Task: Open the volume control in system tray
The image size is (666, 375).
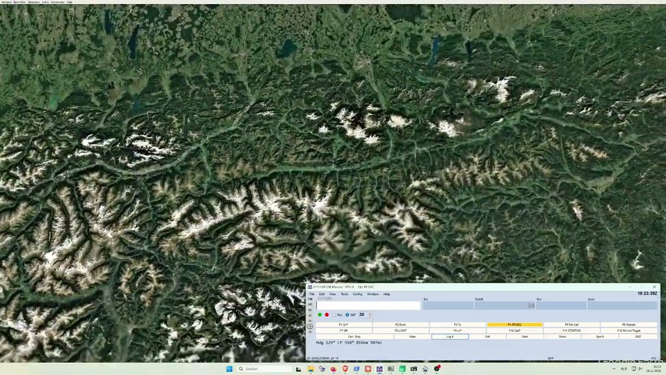Action: tap(640, 369)
